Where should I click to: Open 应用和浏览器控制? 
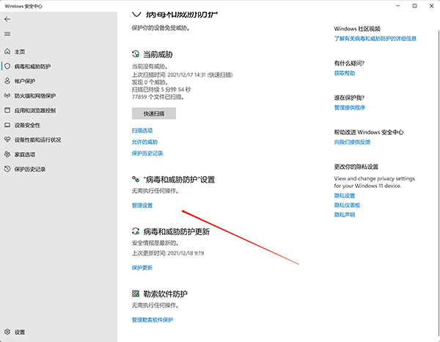[35, 111]
